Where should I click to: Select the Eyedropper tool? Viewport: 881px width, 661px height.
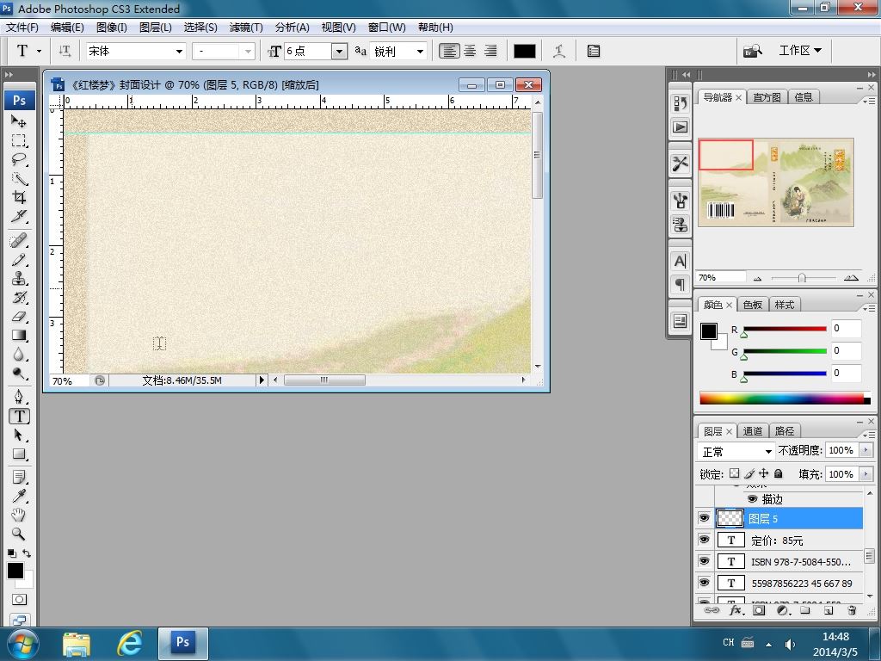click(x=19, y=497)
